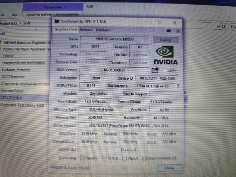236x177 pixels.
Task: Open the GPU-Z hamburger settings menu
Action: [x=178, y=31]
